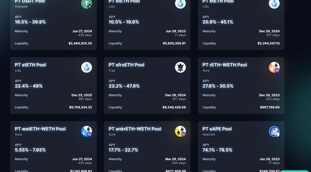
Task: Open the PT stETH Pool maturing Dec 25, 2025
Action: pos(30,65)
